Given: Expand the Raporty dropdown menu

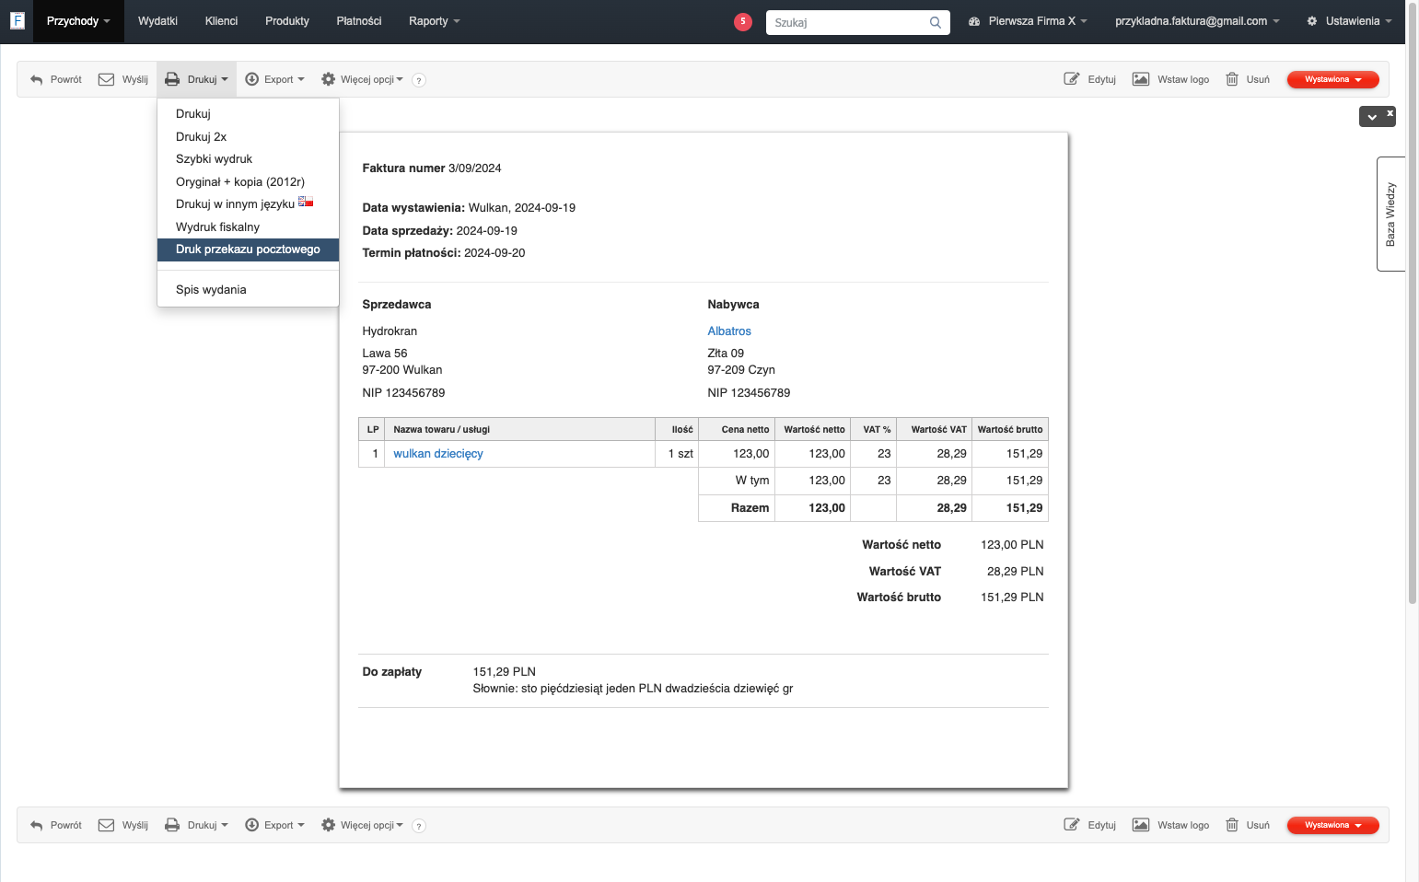Looking at the screenshot, I should 434,21.
